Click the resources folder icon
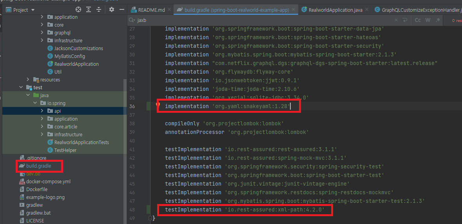462x224 pixels. (x=36, y=79)
